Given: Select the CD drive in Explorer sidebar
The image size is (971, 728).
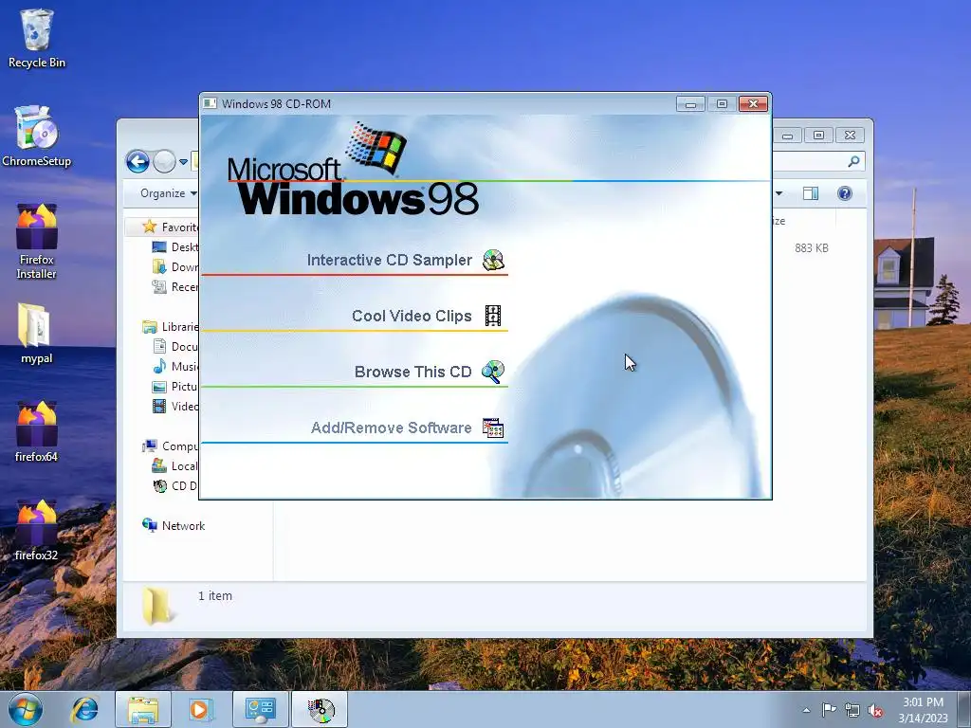Looking at the screenshot, I should pos(175,486).
